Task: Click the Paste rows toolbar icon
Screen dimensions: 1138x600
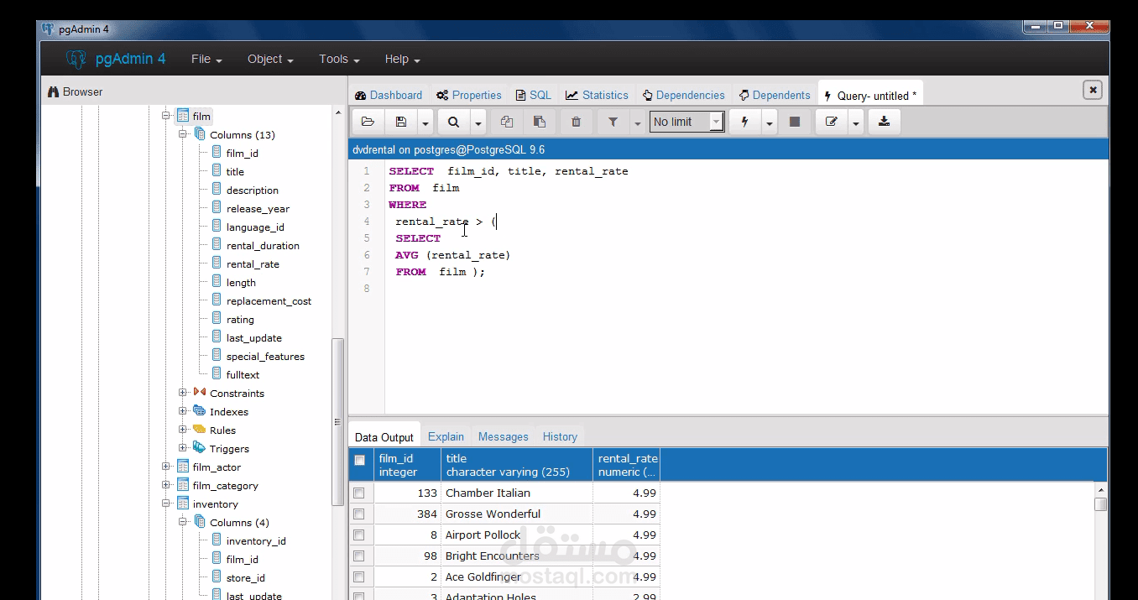Action: click(x=540, y=122)
